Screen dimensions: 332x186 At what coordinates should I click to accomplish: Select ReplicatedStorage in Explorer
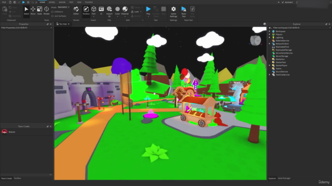click(x=284, y=50)
